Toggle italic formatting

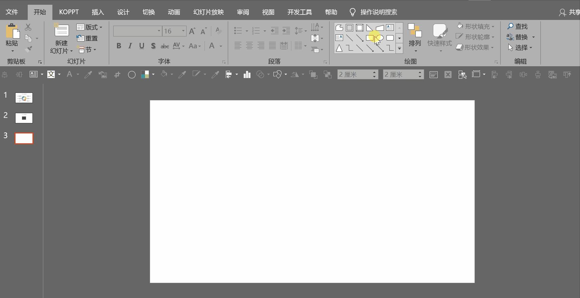[x=130, y=46]
